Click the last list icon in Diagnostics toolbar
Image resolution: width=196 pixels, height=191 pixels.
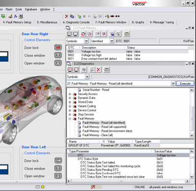pos(107,70)
